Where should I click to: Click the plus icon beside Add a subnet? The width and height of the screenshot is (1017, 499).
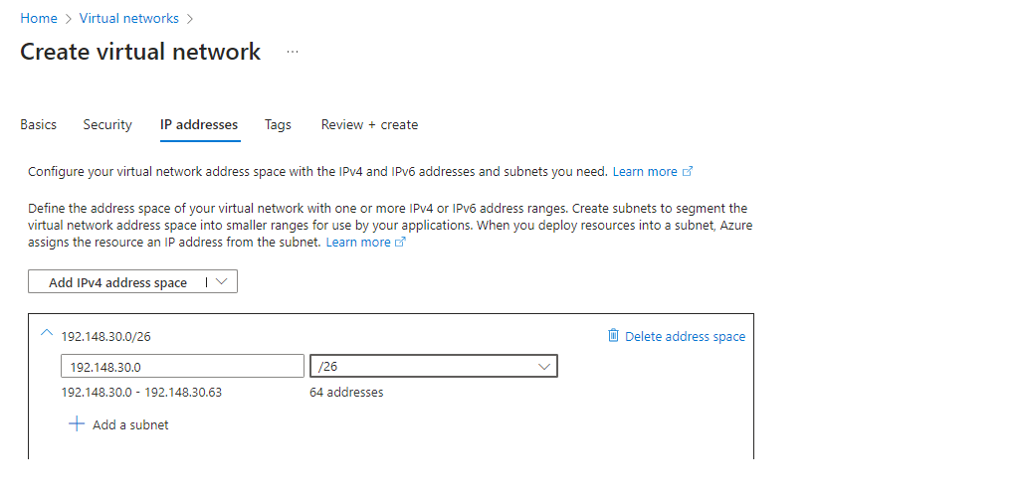pos(77,424)
